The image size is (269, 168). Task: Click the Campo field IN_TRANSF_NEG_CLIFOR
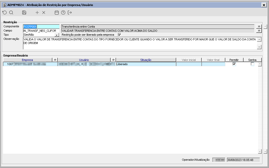point(41,31)
